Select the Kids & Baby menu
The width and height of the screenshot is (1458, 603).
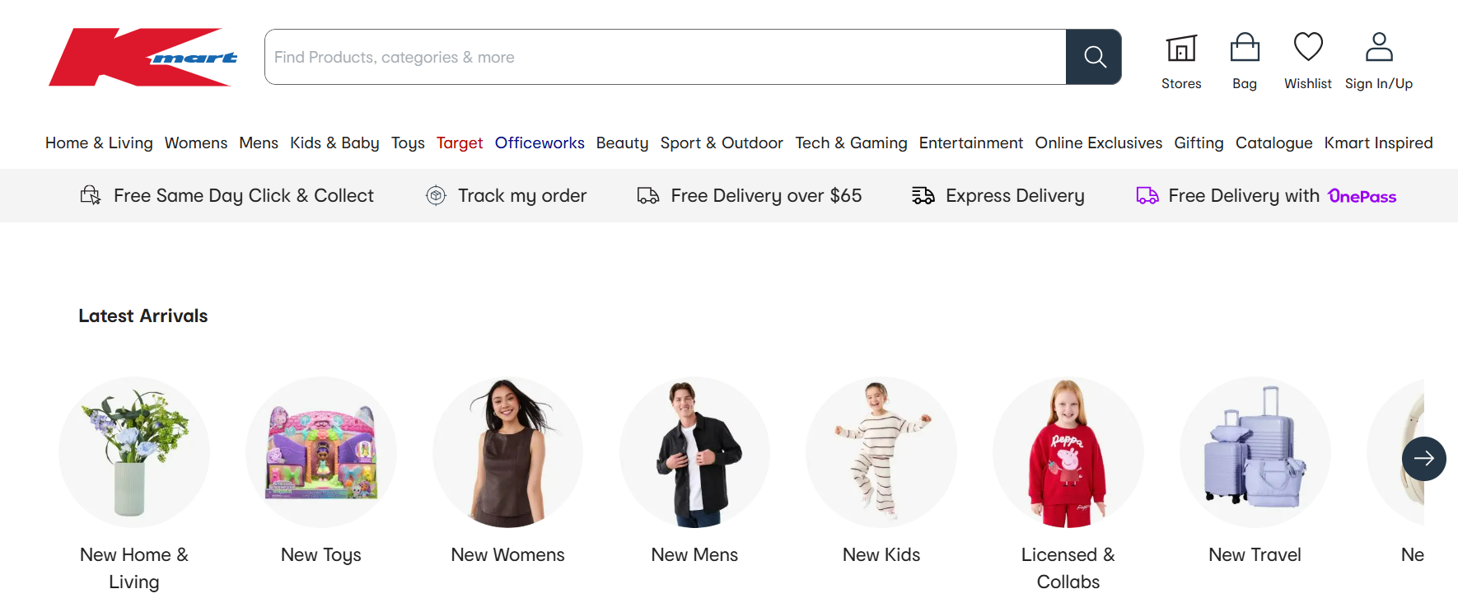coord(334,143)
